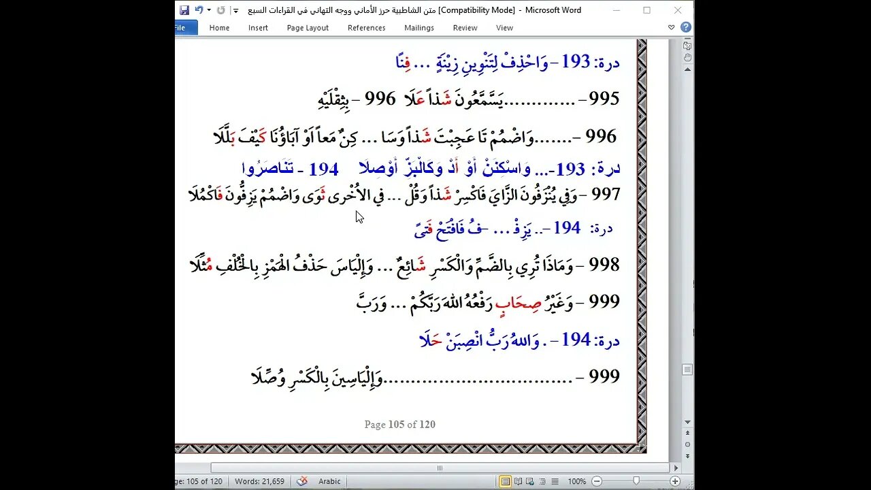Open the File tab
This screenshot has height=490, width=871.
(185, 28)
